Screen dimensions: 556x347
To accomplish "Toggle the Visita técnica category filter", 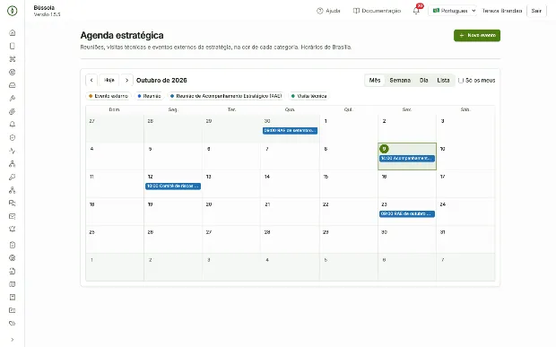I will [x=308, y=96].
